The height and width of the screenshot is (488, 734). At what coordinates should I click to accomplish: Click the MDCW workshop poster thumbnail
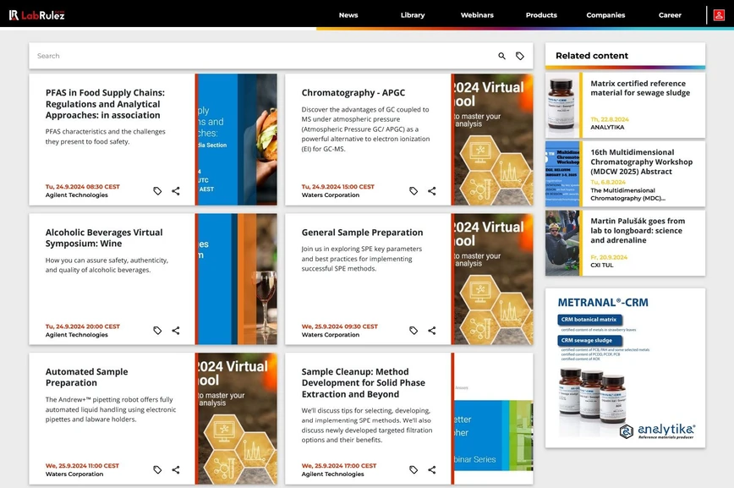coord(562,173)
